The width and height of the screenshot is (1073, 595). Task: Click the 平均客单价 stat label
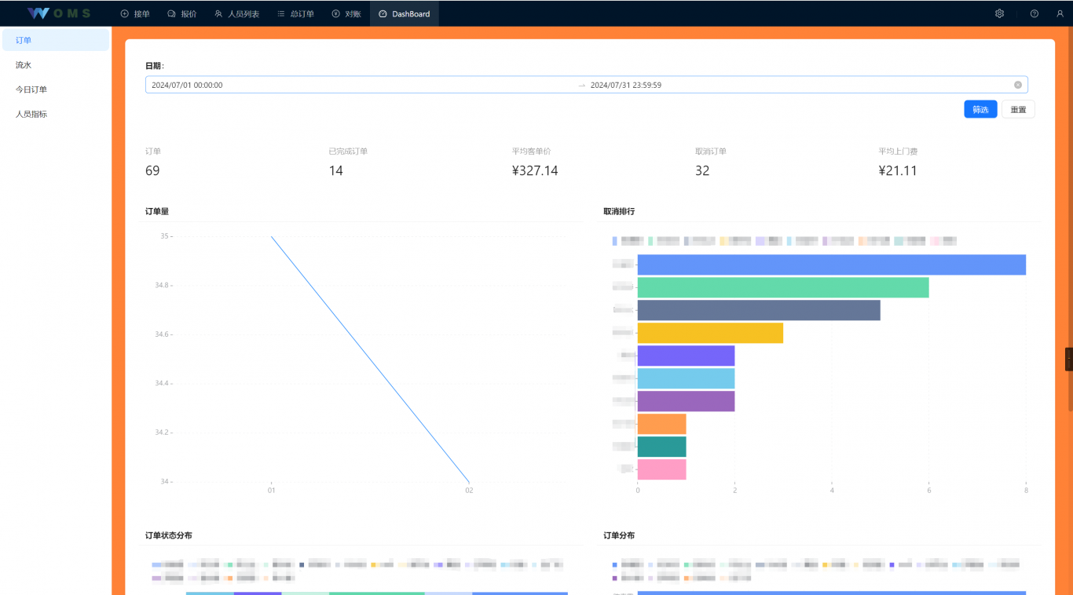[x=531, y=151]
